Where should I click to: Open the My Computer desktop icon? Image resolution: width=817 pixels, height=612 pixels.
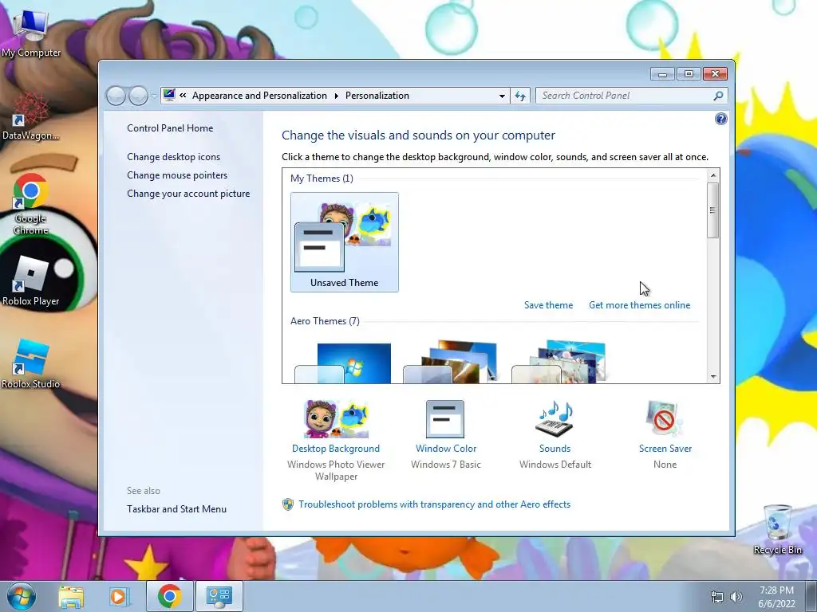click(x=31, y=33)
